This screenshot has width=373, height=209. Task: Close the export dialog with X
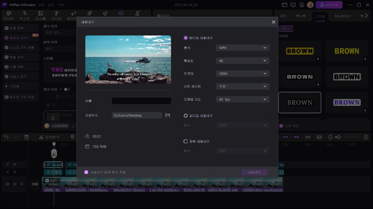(x=274, y=22)
